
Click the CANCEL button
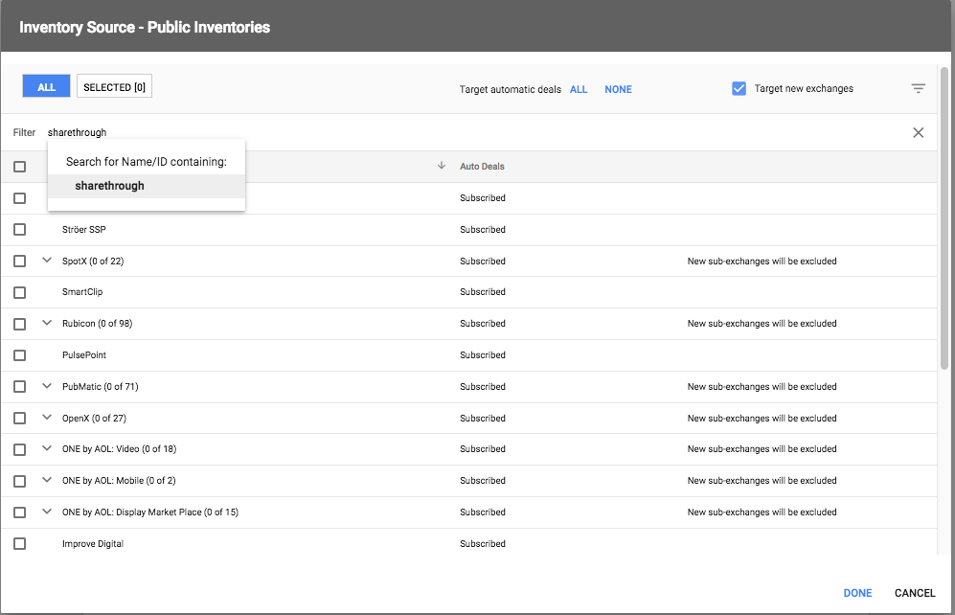(x=915, y=593)
